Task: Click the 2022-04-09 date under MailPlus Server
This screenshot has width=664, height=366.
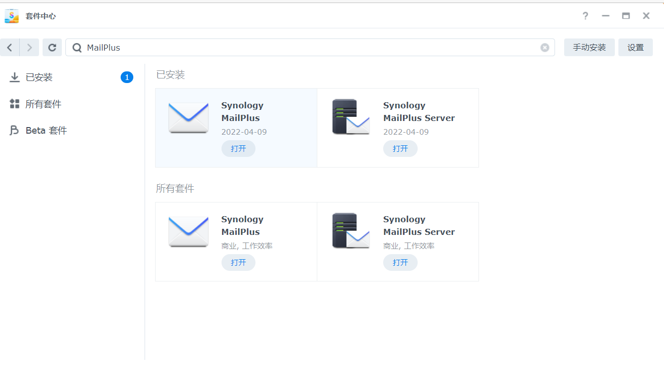Action: tap(406, 132)
